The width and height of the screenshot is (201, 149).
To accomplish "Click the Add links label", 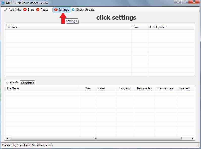I will 15,10.
